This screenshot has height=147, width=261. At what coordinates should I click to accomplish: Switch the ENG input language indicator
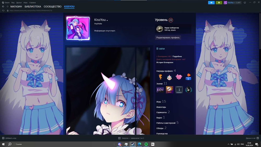pos(242,144)
